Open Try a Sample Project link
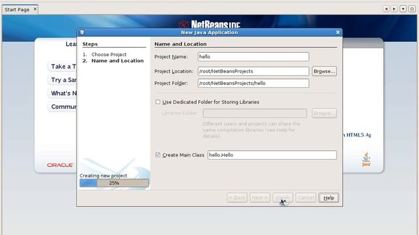Screen dimensions: 419x235 click(x=63, y=80)
